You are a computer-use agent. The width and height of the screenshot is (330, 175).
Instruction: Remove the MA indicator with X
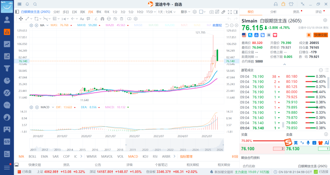pyautogui.click(x=36, y=25)
